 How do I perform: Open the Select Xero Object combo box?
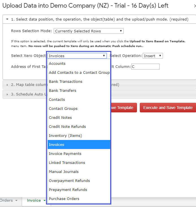coord(77,56)
